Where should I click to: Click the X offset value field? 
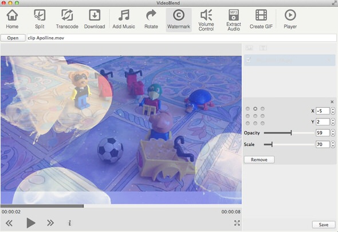pyautogui.click(x=323, y=111)
